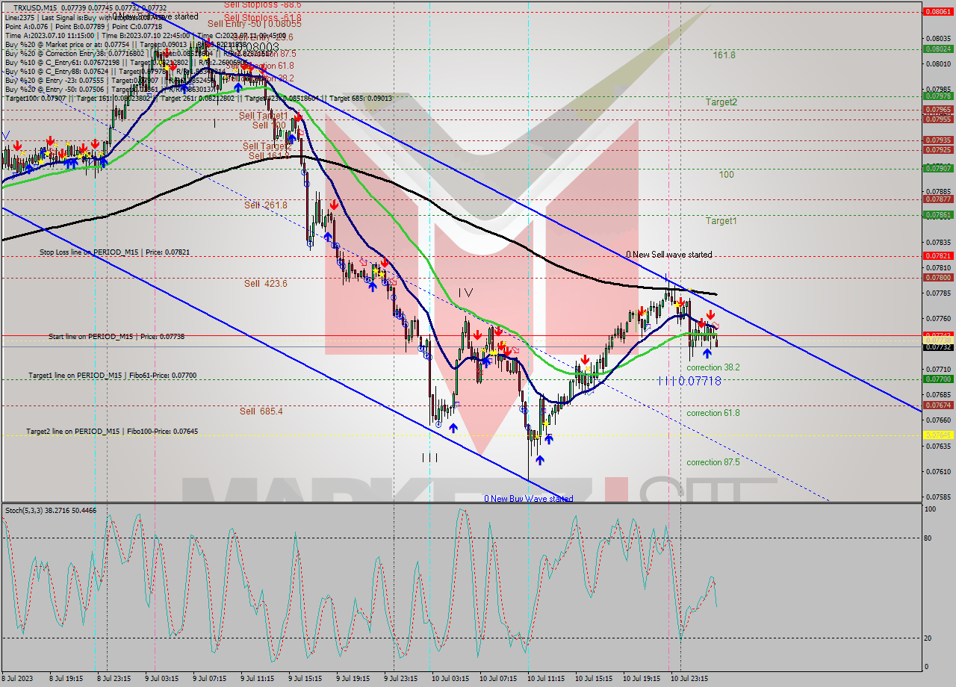This screenshot has width=956, height=687.
Task: Click the blue up-arrow signal near 9 Jul 19:15
Action: 371,286
